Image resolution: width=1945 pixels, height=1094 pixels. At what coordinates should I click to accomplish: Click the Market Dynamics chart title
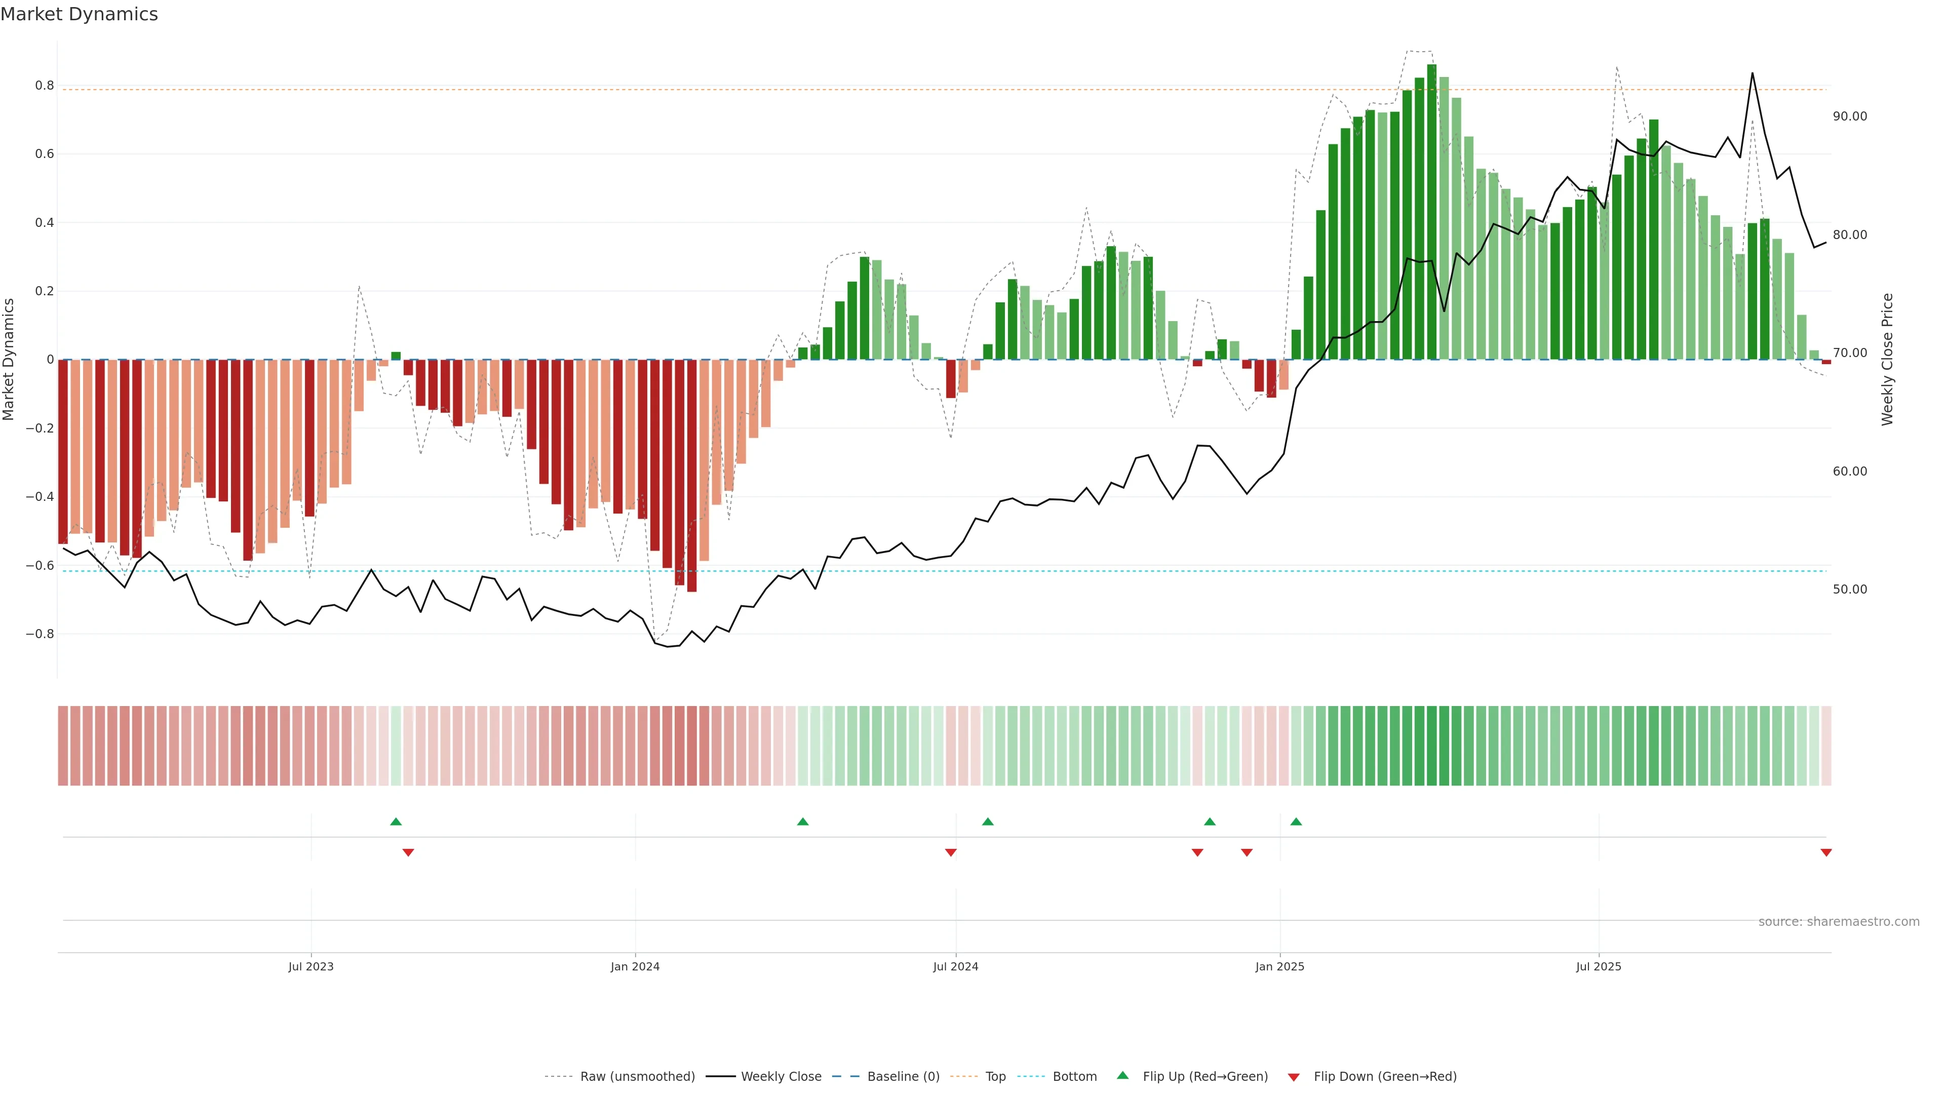coord(80,14)
